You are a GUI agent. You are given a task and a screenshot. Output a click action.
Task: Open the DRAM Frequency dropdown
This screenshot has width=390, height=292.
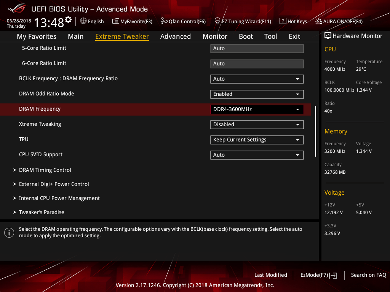click(257, 109)
